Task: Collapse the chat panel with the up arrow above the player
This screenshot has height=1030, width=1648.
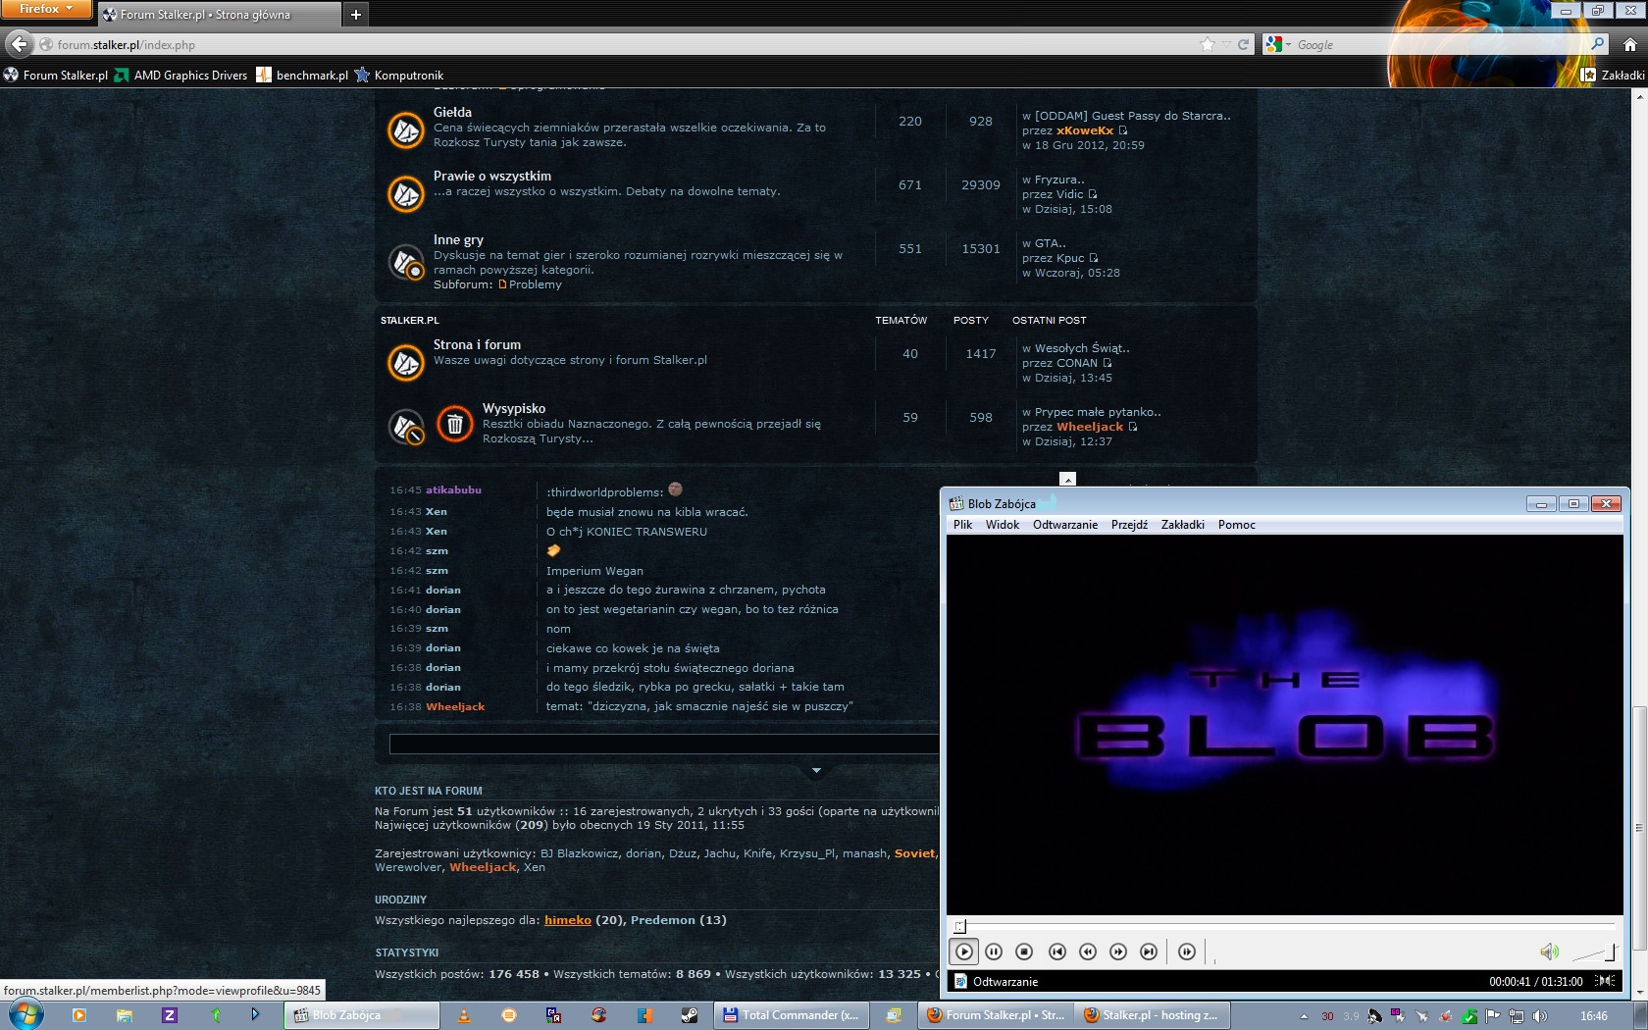Action: point(1068,480)
